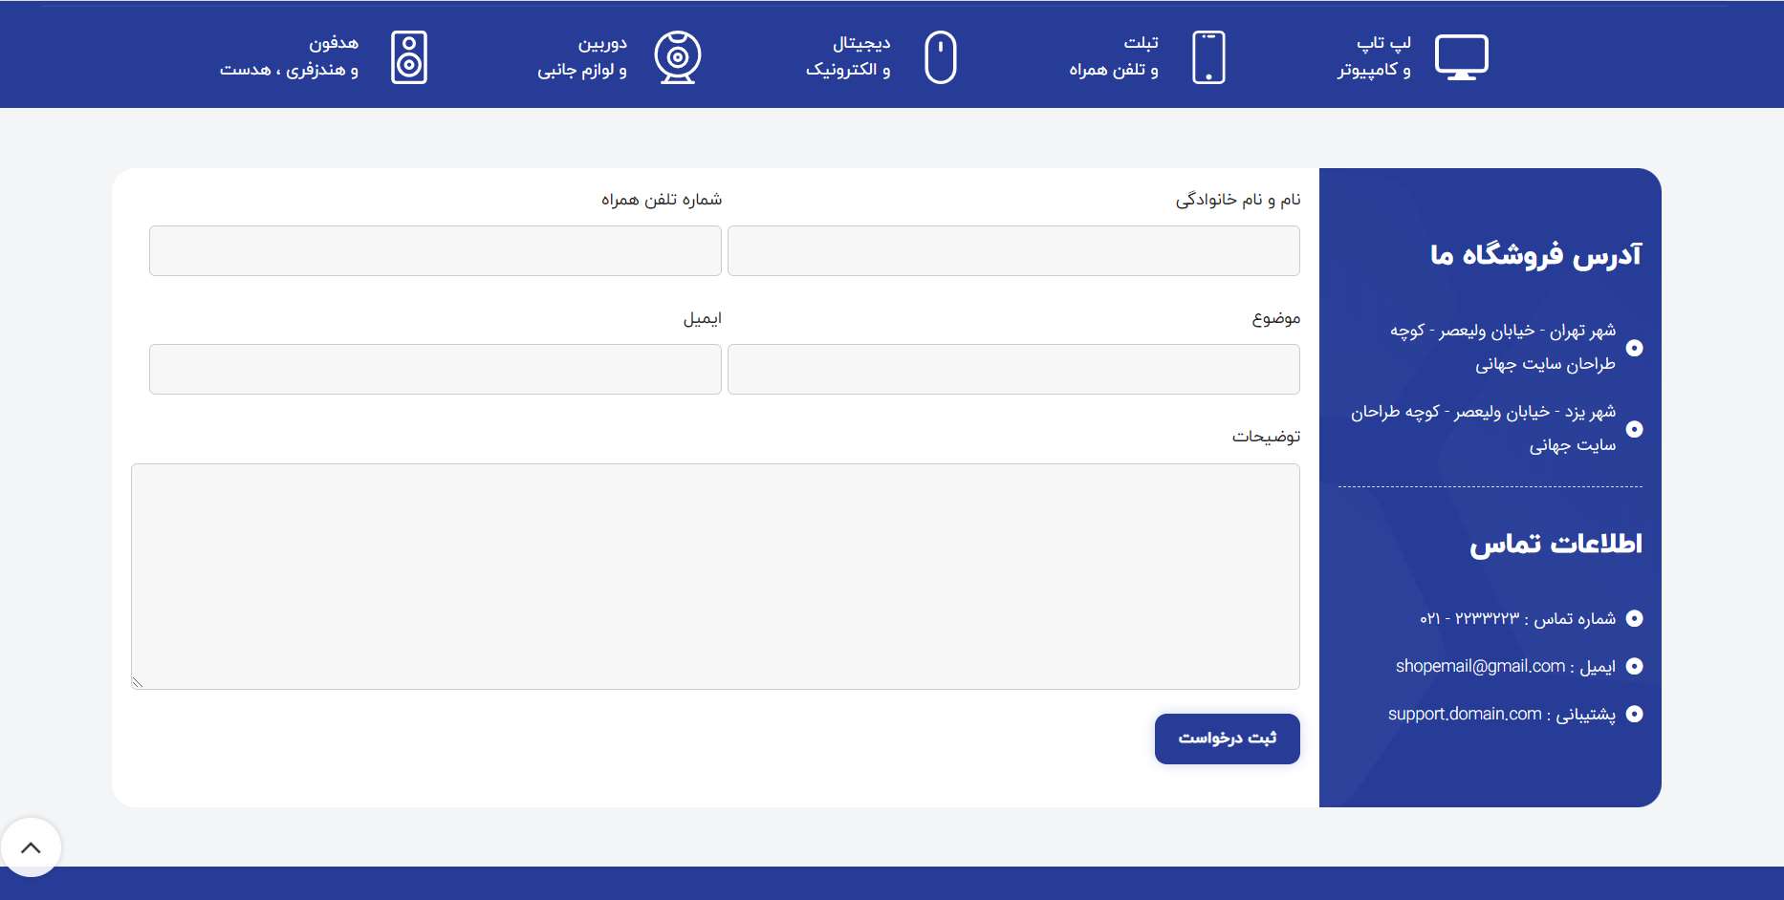Submit the form with ثبت درخواست button
Image resolution: width=1784 pixels, height=900 pixels.
coord(1228,739)
